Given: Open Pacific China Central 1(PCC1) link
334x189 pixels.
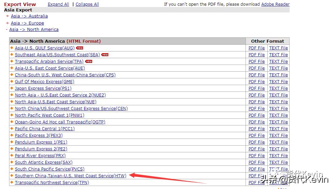Looking at the screenshot, I should click(45, 129).
